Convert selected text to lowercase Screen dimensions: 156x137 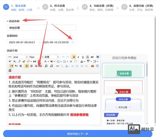pyautogui.click(x=51, y=66)
